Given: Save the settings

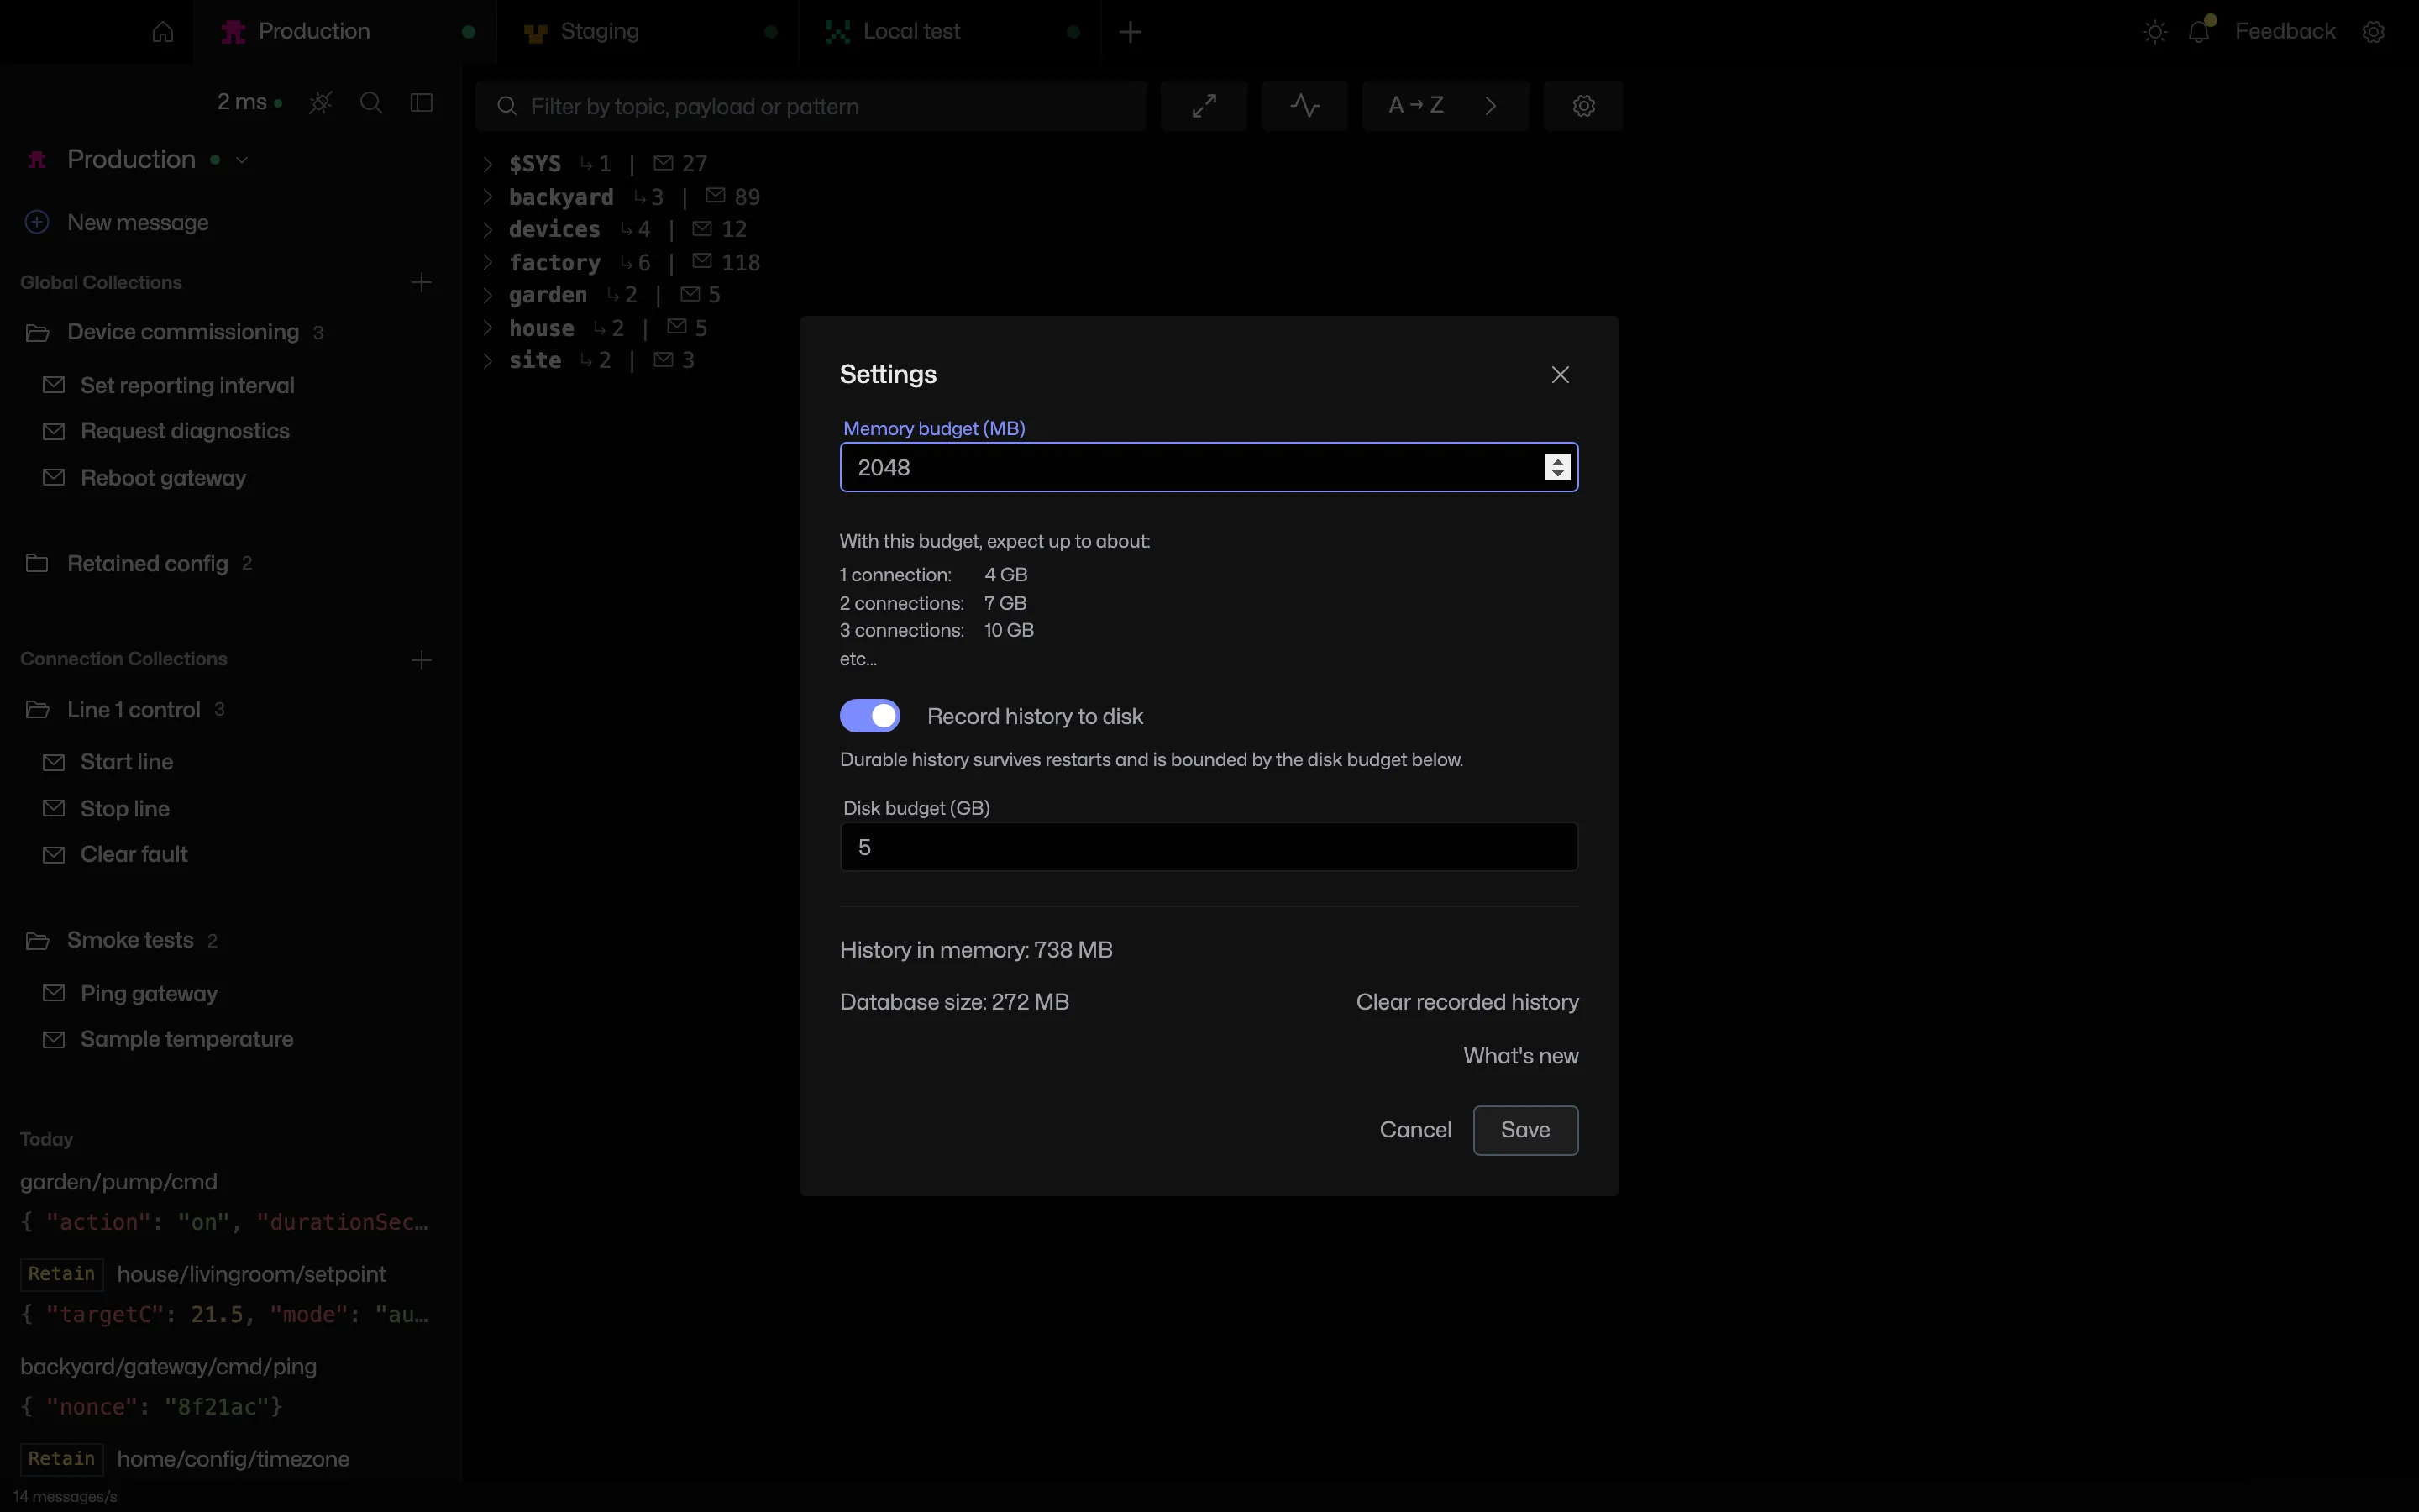Looking at the screenshot, I should [x=1525, y=1130].
